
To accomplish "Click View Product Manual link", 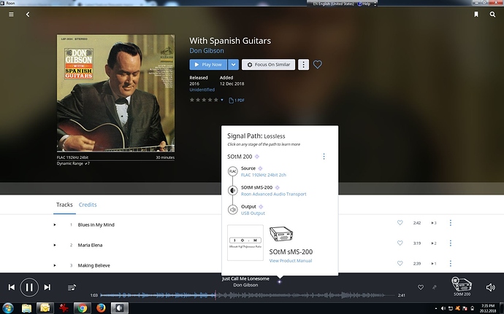I will (x=291, y=261).
